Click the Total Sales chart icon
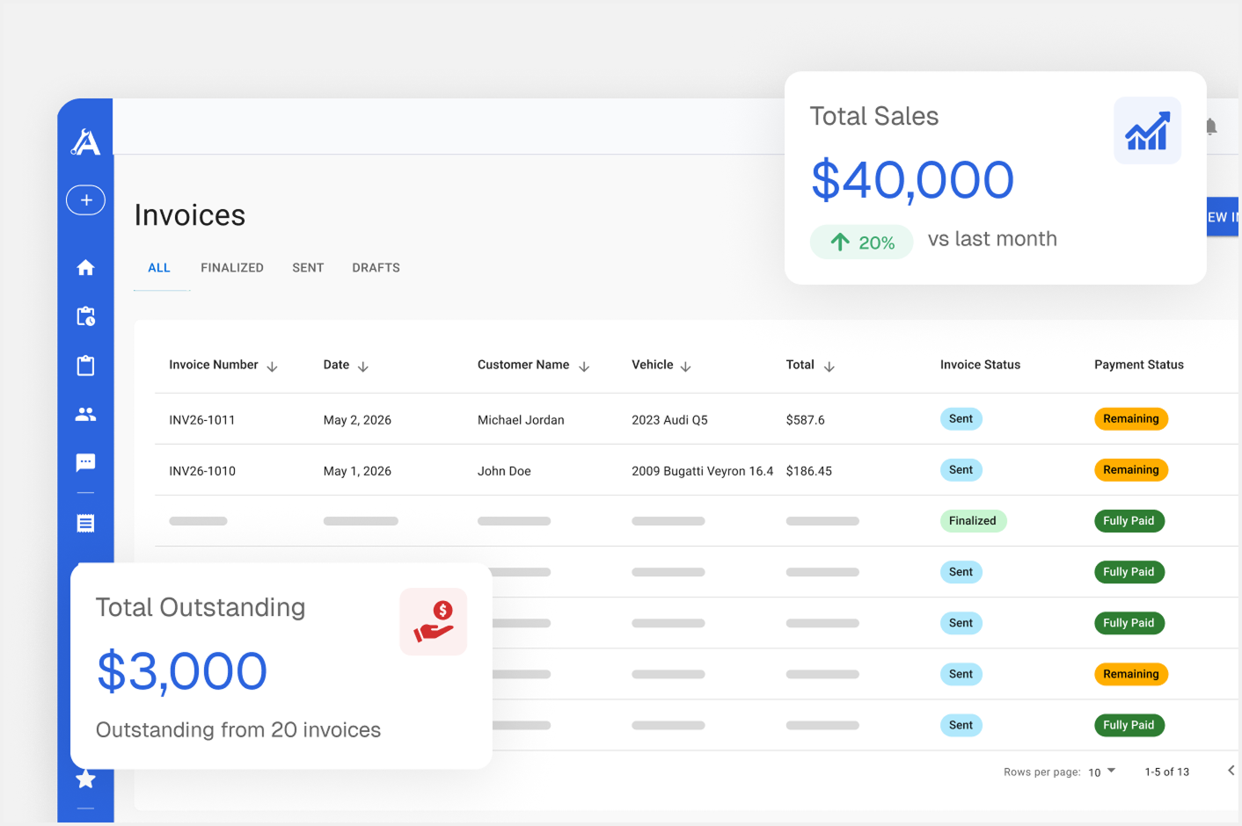The width and height of the screenshot is (1242, 826). [x=1147, y=131]
